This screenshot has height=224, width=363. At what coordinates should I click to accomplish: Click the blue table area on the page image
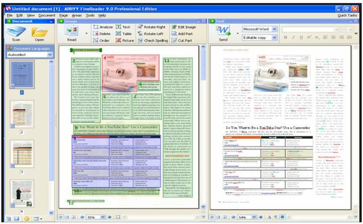click(x=116, y=161)
